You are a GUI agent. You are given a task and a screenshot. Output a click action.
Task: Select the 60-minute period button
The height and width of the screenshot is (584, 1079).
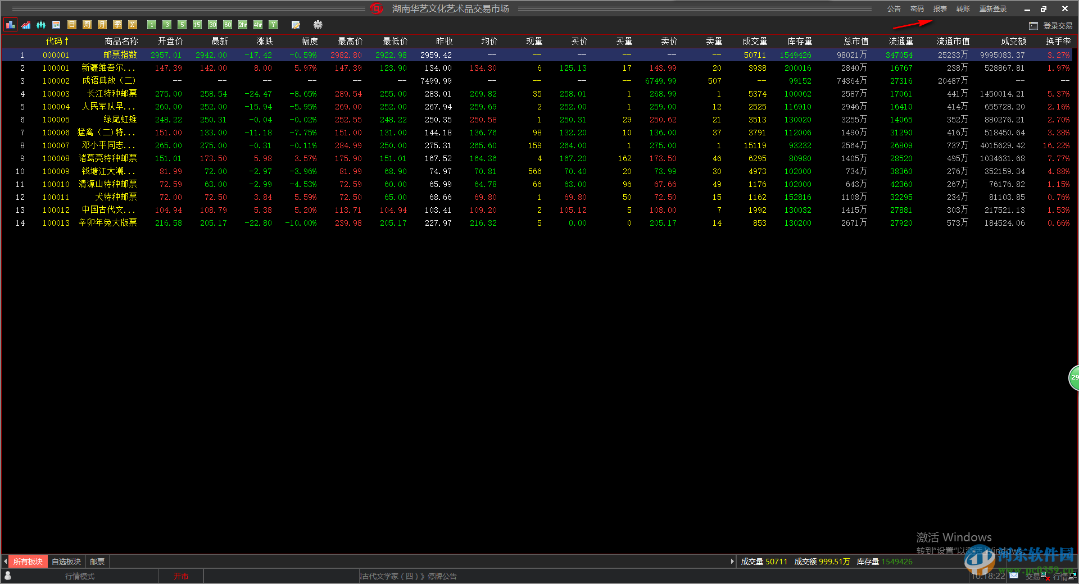228,25
